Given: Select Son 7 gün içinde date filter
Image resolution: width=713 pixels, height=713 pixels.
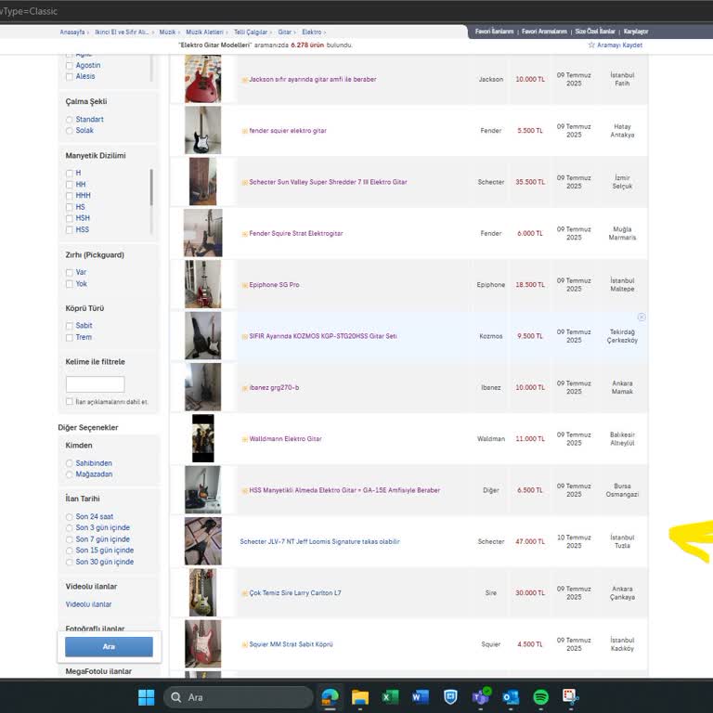Looking at the screenshot, I should click(70, 539).
